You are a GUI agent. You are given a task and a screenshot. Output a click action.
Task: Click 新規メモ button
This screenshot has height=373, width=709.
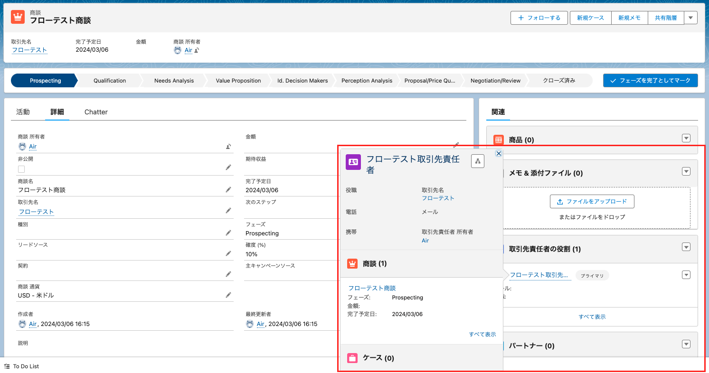tap(629, 18)
